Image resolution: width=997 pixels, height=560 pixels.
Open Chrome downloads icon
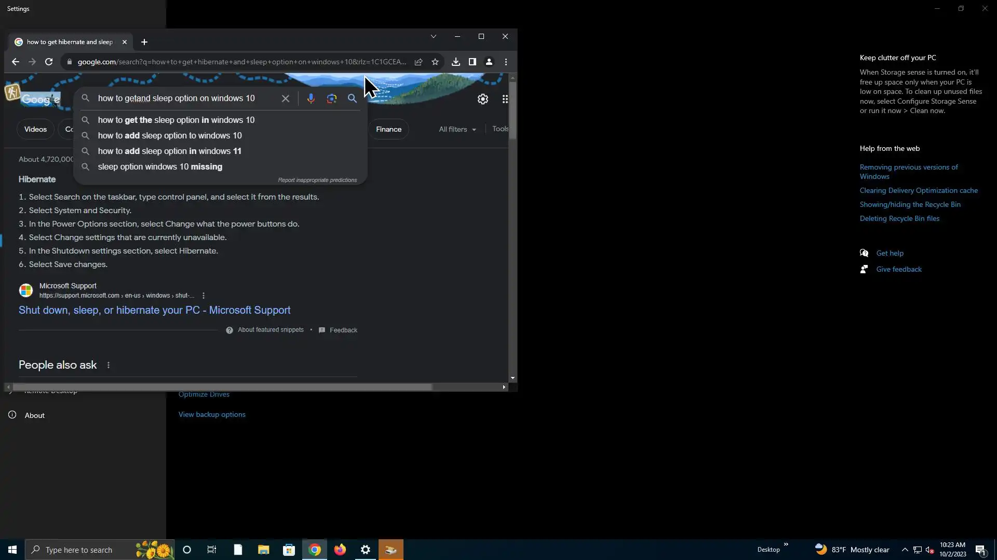(455, 62)
